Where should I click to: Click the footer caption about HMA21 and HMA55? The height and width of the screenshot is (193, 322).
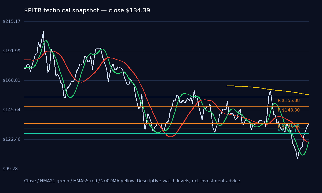(x=133, y=181)
